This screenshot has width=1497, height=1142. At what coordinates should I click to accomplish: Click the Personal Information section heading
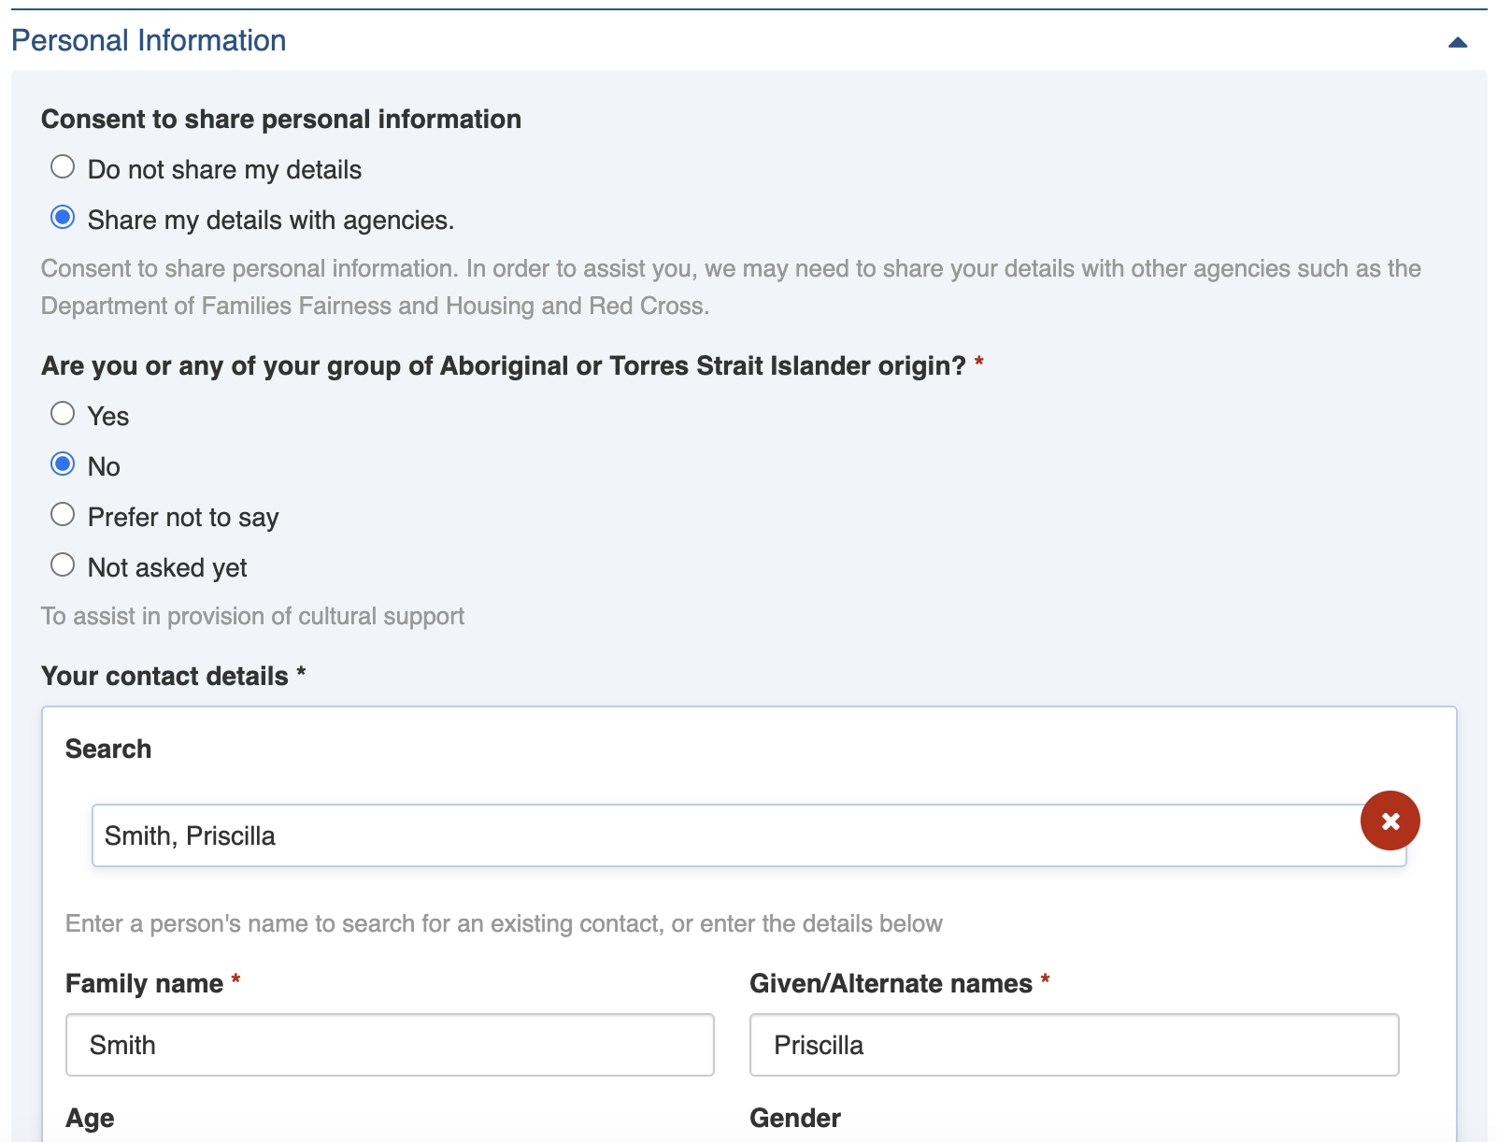click(149, 40)
